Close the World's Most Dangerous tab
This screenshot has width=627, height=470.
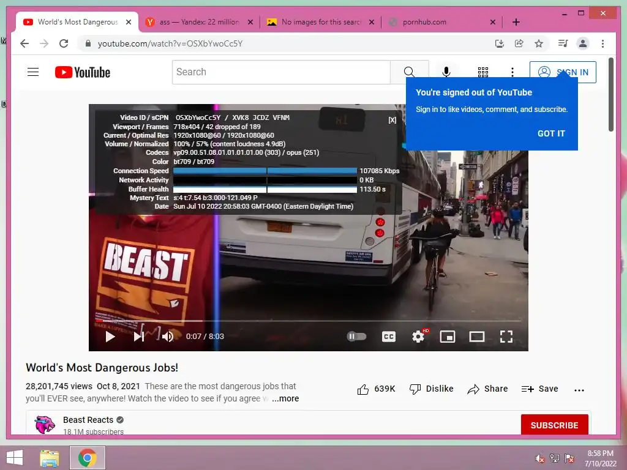[129, 22]
